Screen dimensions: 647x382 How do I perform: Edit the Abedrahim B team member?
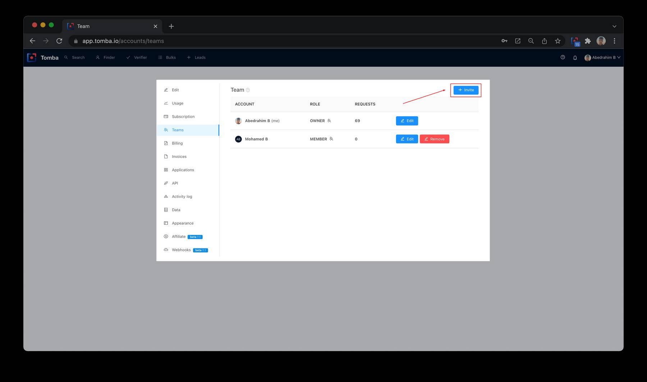(x=407, y=121)
